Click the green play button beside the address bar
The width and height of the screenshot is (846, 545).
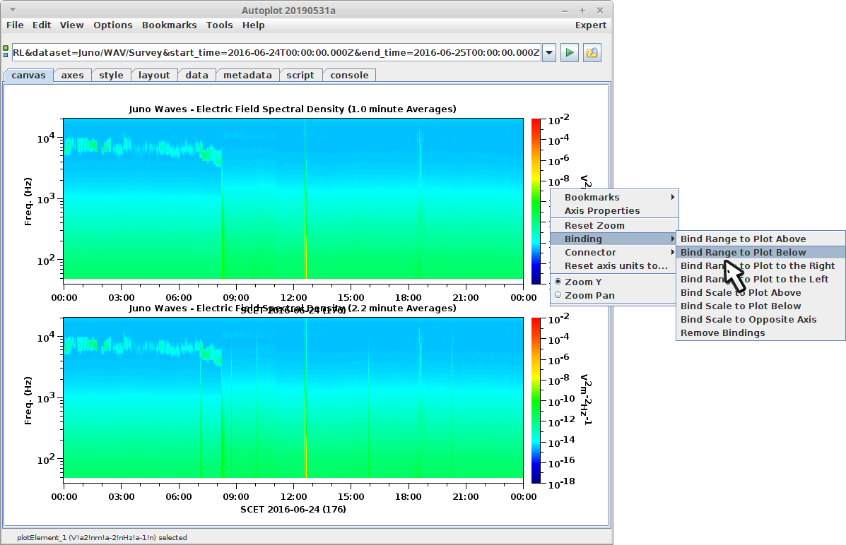tap(569, 53)
